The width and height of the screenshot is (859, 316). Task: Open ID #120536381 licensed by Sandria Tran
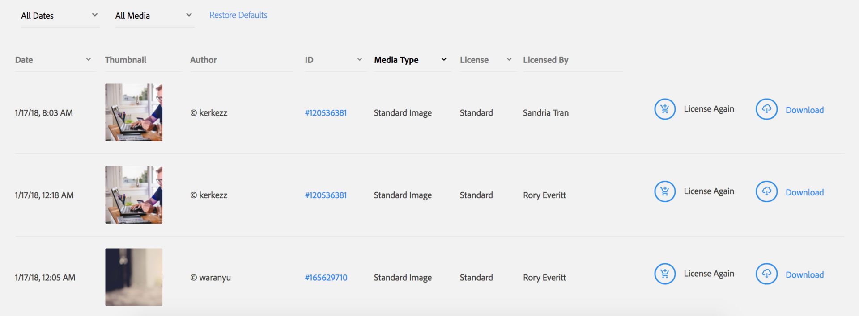coord(326,113)
